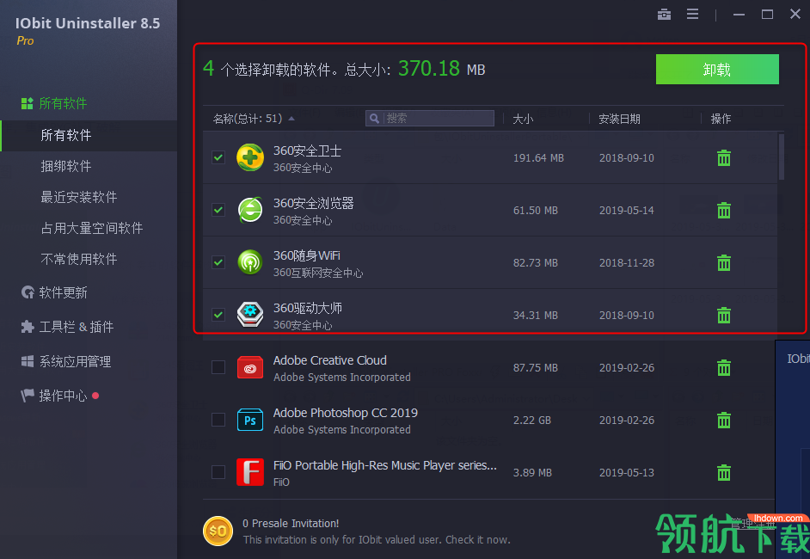This screenshot has height=559, width=810.
Task: Click trash icon for Adobe Photoshop CC 2019
Action: [x=724, y=420]
